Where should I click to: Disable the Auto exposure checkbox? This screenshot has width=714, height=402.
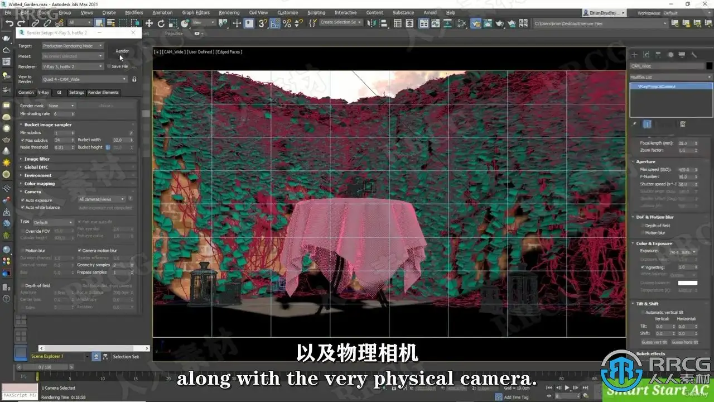[22, 200]
